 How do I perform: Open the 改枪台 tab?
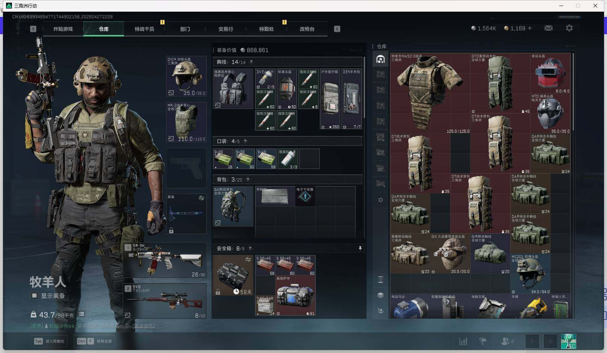coord(307,29)
